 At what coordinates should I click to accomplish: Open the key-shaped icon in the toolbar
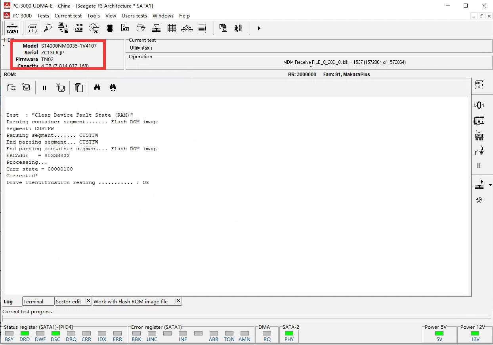(48, 28)
